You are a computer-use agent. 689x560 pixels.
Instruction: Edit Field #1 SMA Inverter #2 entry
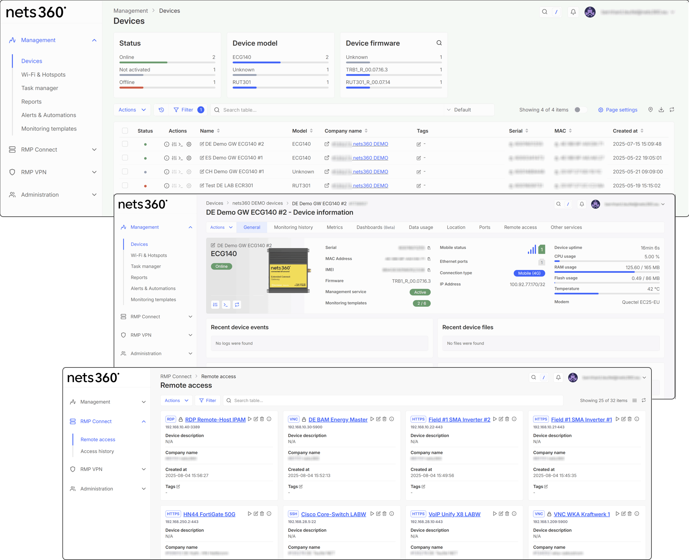coord(501,419)
